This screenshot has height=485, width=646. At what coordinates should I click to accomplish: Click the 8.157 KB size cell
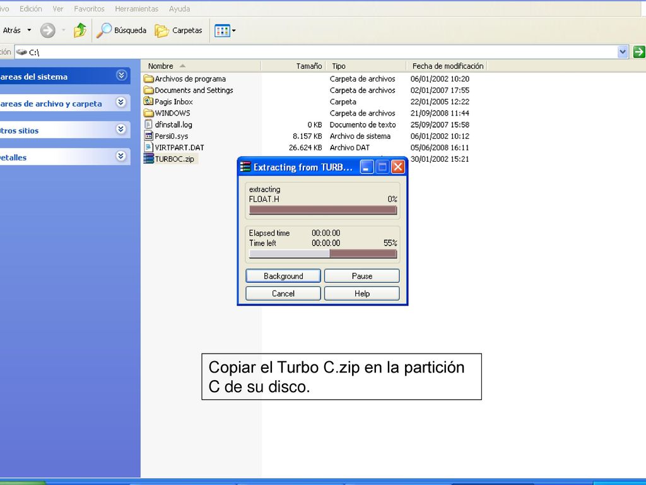pos(307,136)
